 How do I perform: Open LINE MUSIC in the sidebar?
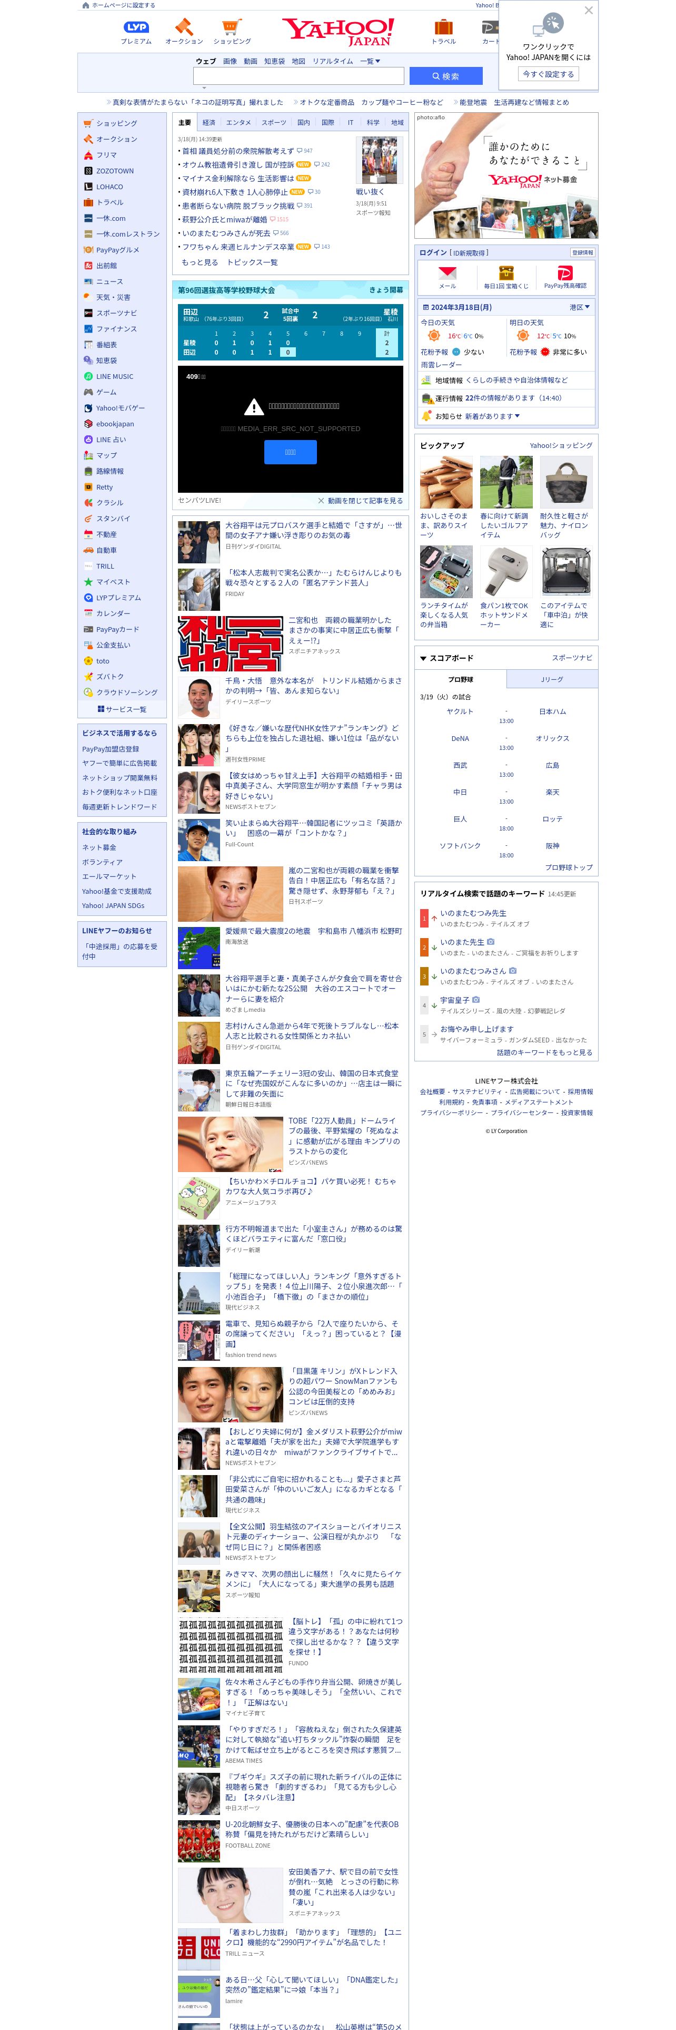coord(115,377)
